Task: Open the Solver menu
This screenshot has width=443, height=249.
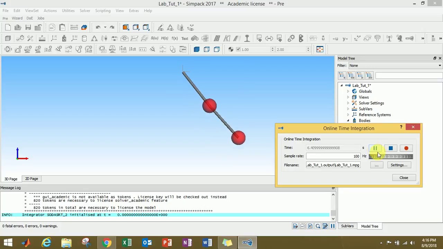Action: 85,11
